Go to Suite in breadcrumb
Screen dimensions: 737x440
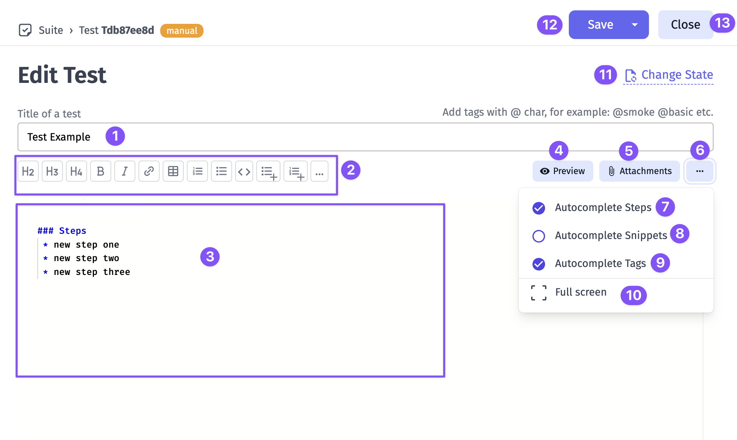[51, 30]
